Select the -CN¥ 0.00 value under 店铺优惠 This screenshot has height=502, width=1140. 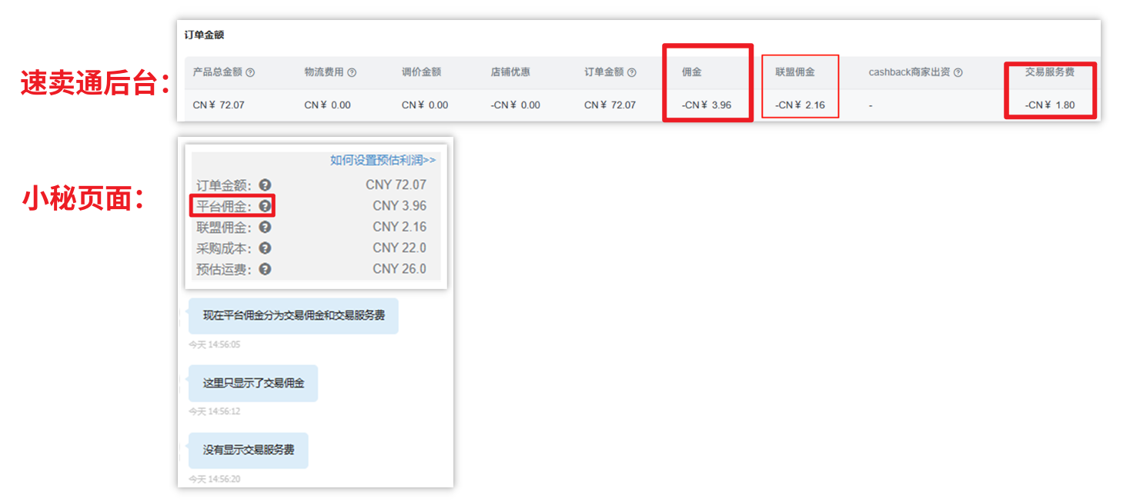click(516, 105)
